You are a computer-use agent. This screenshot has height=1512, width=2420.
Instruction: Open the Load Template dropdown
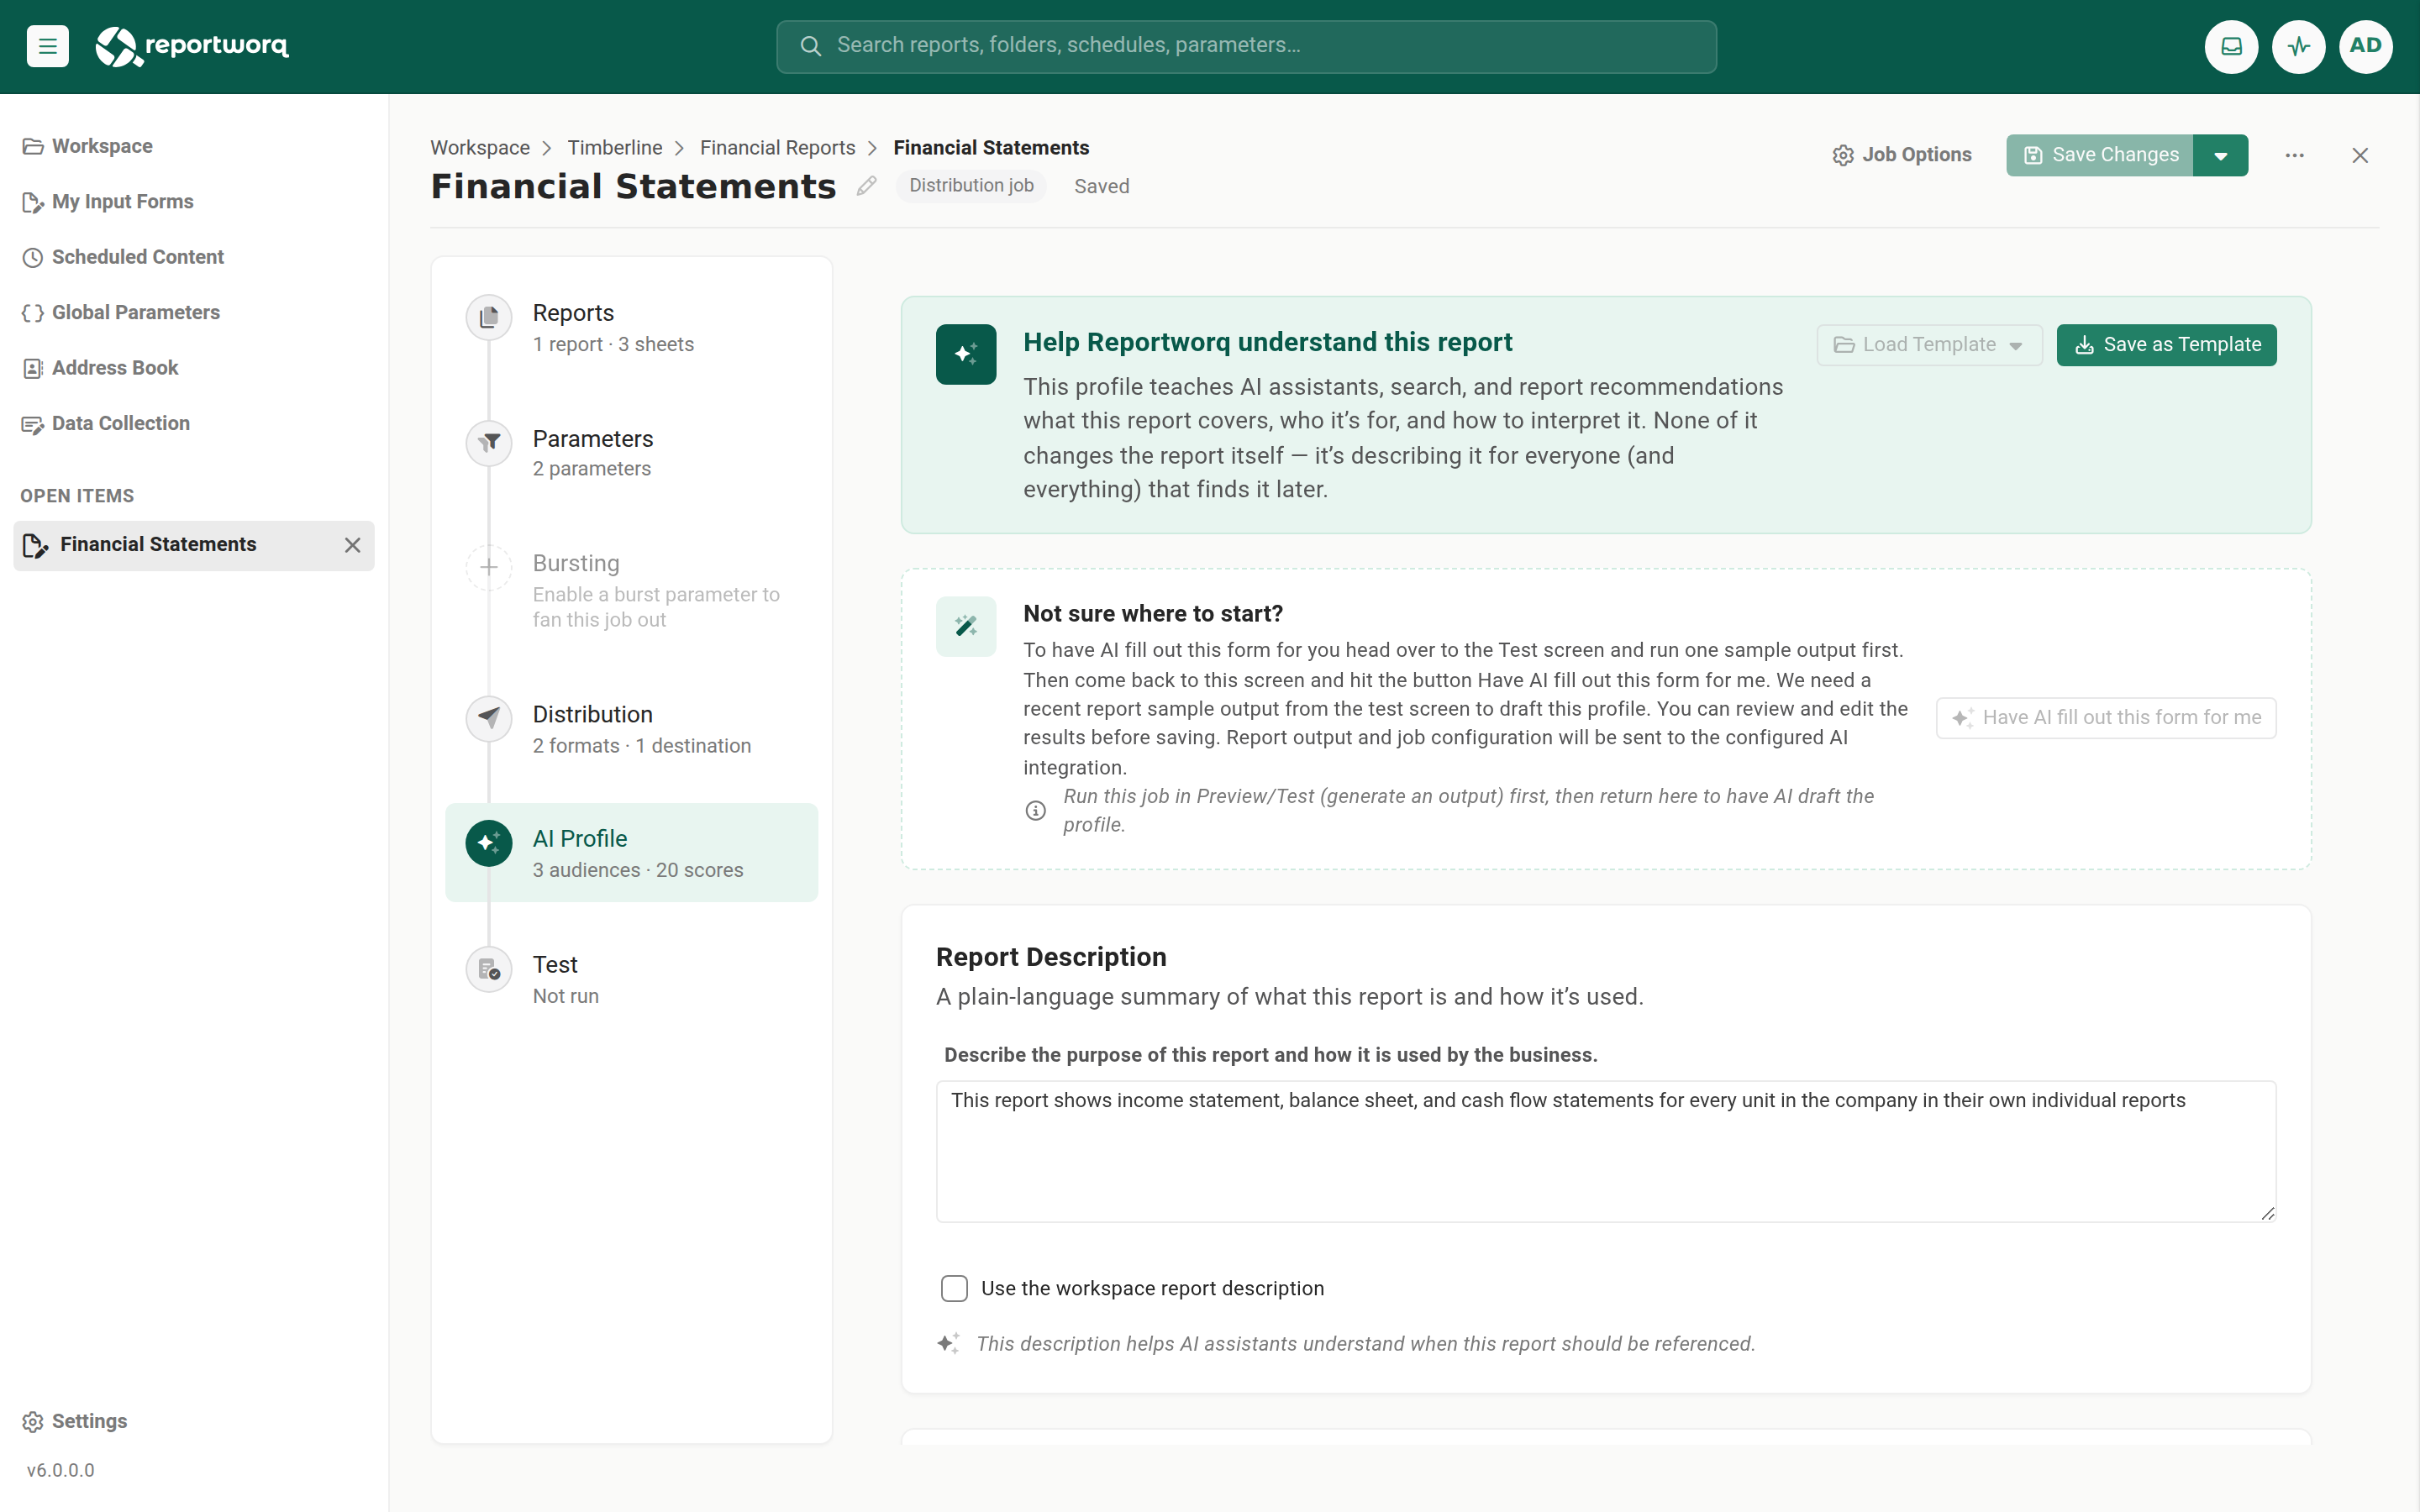pos(1929,345)
